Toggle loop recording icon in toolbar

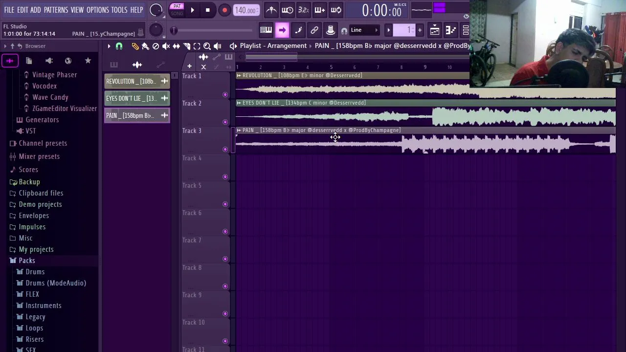tap(336, 10)
